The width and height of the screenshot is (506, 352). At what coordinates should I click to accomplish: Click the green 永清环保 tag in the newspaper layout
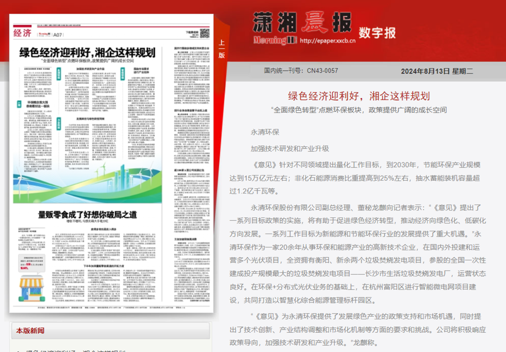coord(59,73)
